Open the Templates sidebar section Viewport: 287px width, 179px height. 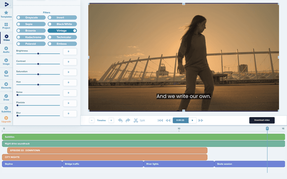click(6, 14)
